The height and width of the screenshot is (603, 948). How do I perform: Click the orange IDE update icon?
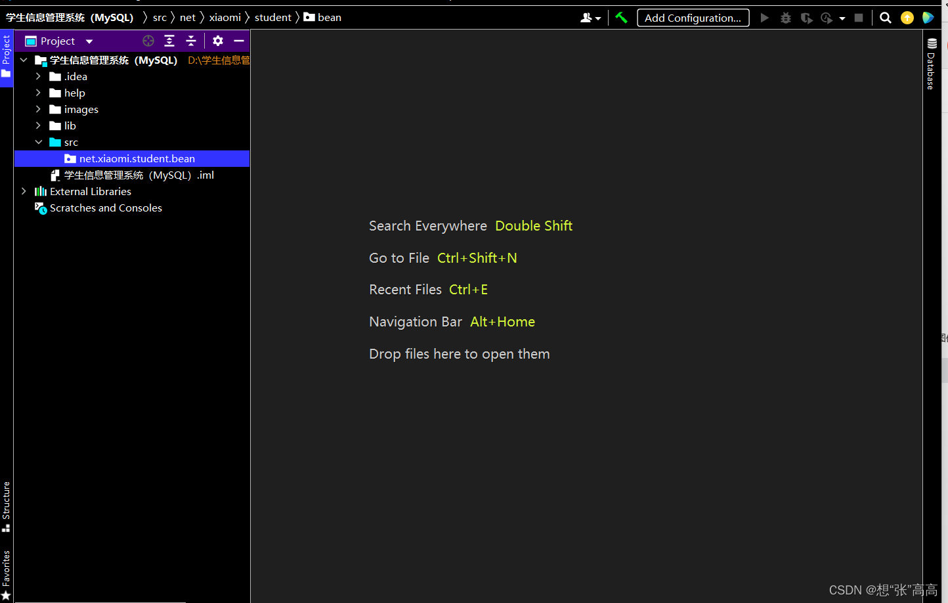tap(907, 18)
